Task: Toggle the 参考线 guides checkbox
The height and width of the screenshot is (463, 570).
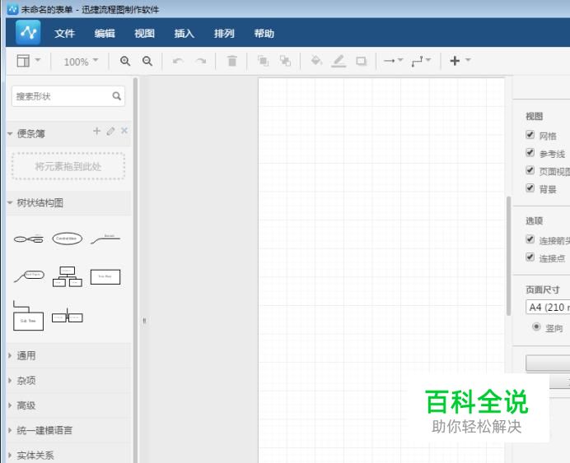Action: tap(530, 152)
